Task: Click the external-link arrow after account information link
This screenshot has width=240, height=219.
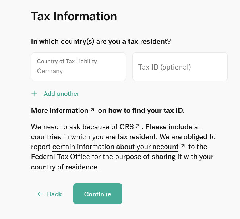Action: coord(183,146)
